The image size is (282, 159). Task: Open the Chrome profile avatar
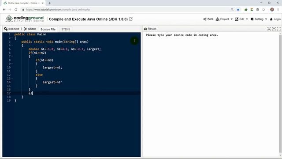(x=272, y=10)
